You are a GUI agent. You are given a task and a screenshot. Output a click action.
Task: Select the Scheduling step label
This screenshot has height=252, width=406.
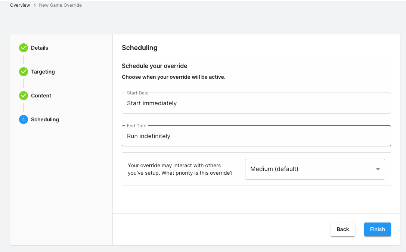[45, 119]
